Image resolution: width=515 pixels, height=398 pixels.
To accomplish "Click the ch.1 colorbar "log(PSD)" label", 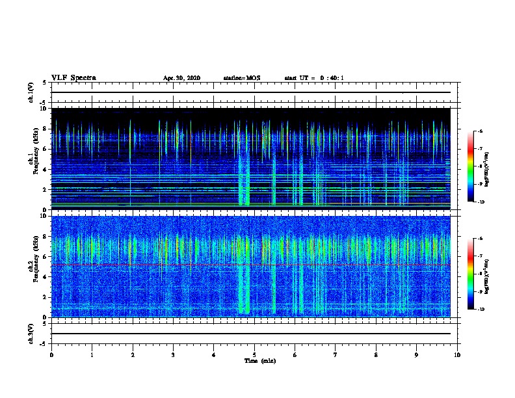I will coord(487,169).
